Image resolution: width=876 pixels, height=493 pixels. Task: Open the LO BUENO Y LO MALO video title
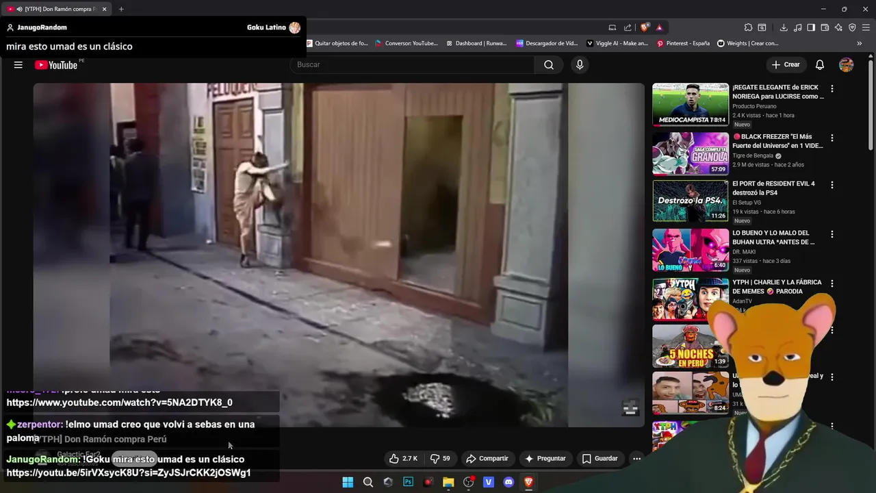(x=773, y=238)
